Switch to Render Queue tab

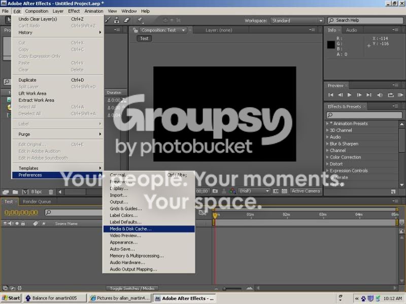pos(37,202)
